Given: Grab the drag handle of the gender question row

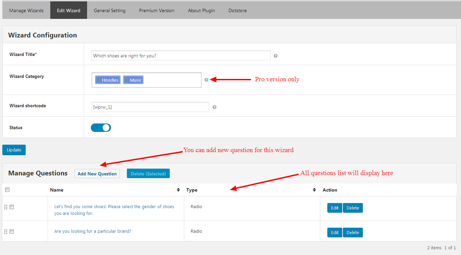Looking at the screenshot, I should [x=5, y=207].
